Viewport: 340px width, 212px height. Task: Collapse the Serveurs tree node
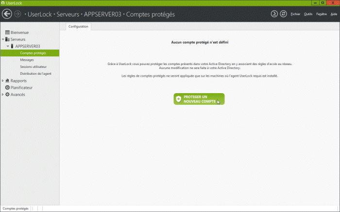[x=3, y=39]
